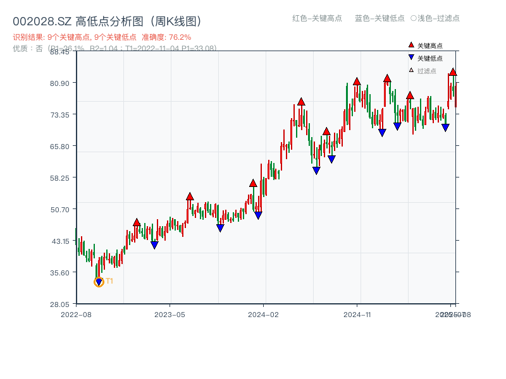Click the orange-circled T1 low point marker
The width and height of the screenshot is (506, 379).
pyautogui.click(x=99, y=282)
